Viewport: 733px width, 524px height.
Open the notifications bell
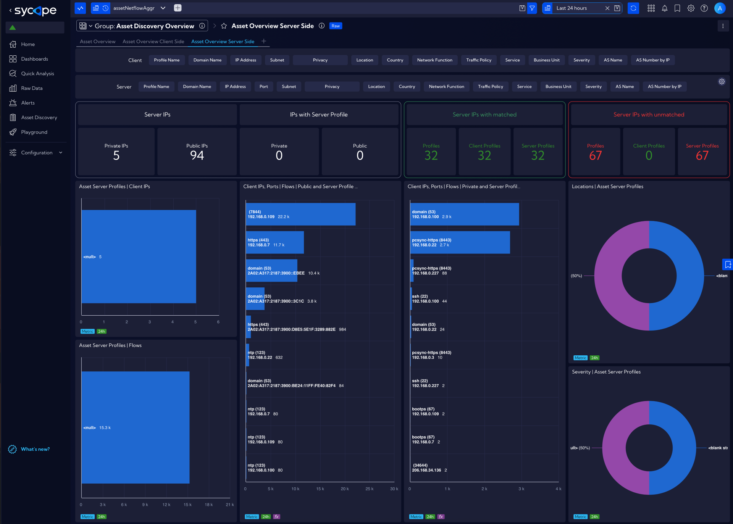(664, 8)
